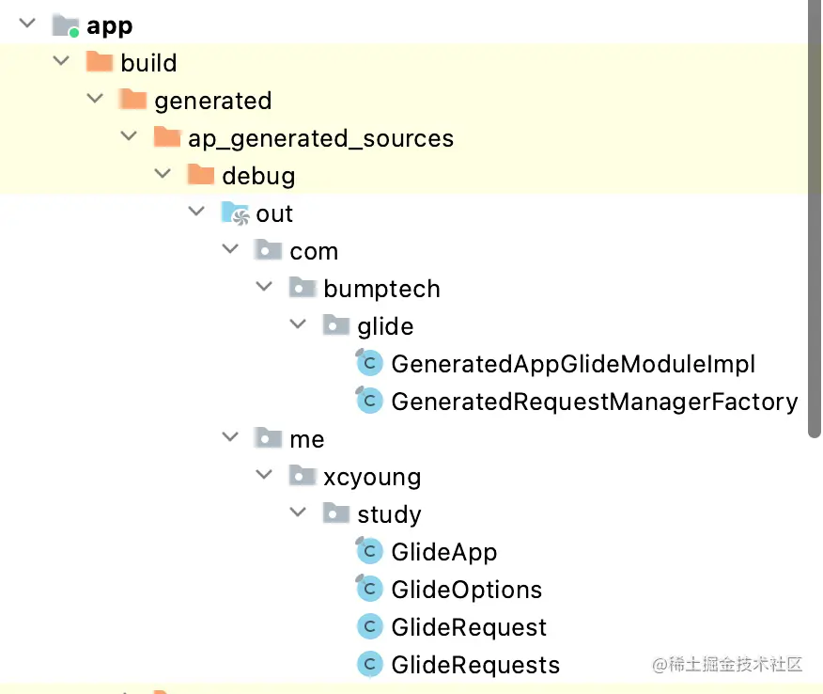The width and height of the screenshot is (823, 694).
Task: Select GeneratedAppGlideModuleImpl file name
Action: (573, 365)
